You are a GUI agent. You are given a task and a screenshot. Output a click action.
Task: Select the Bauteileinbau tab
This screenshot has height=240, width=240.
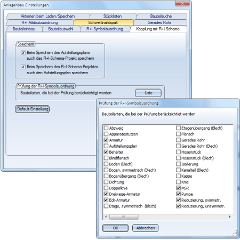(x=24, y=29)
